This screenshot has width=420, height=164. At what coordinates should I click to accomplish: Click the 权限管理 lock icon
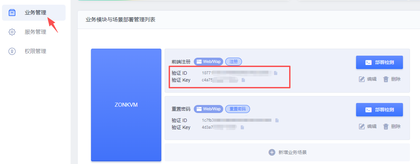pos(12,51)
